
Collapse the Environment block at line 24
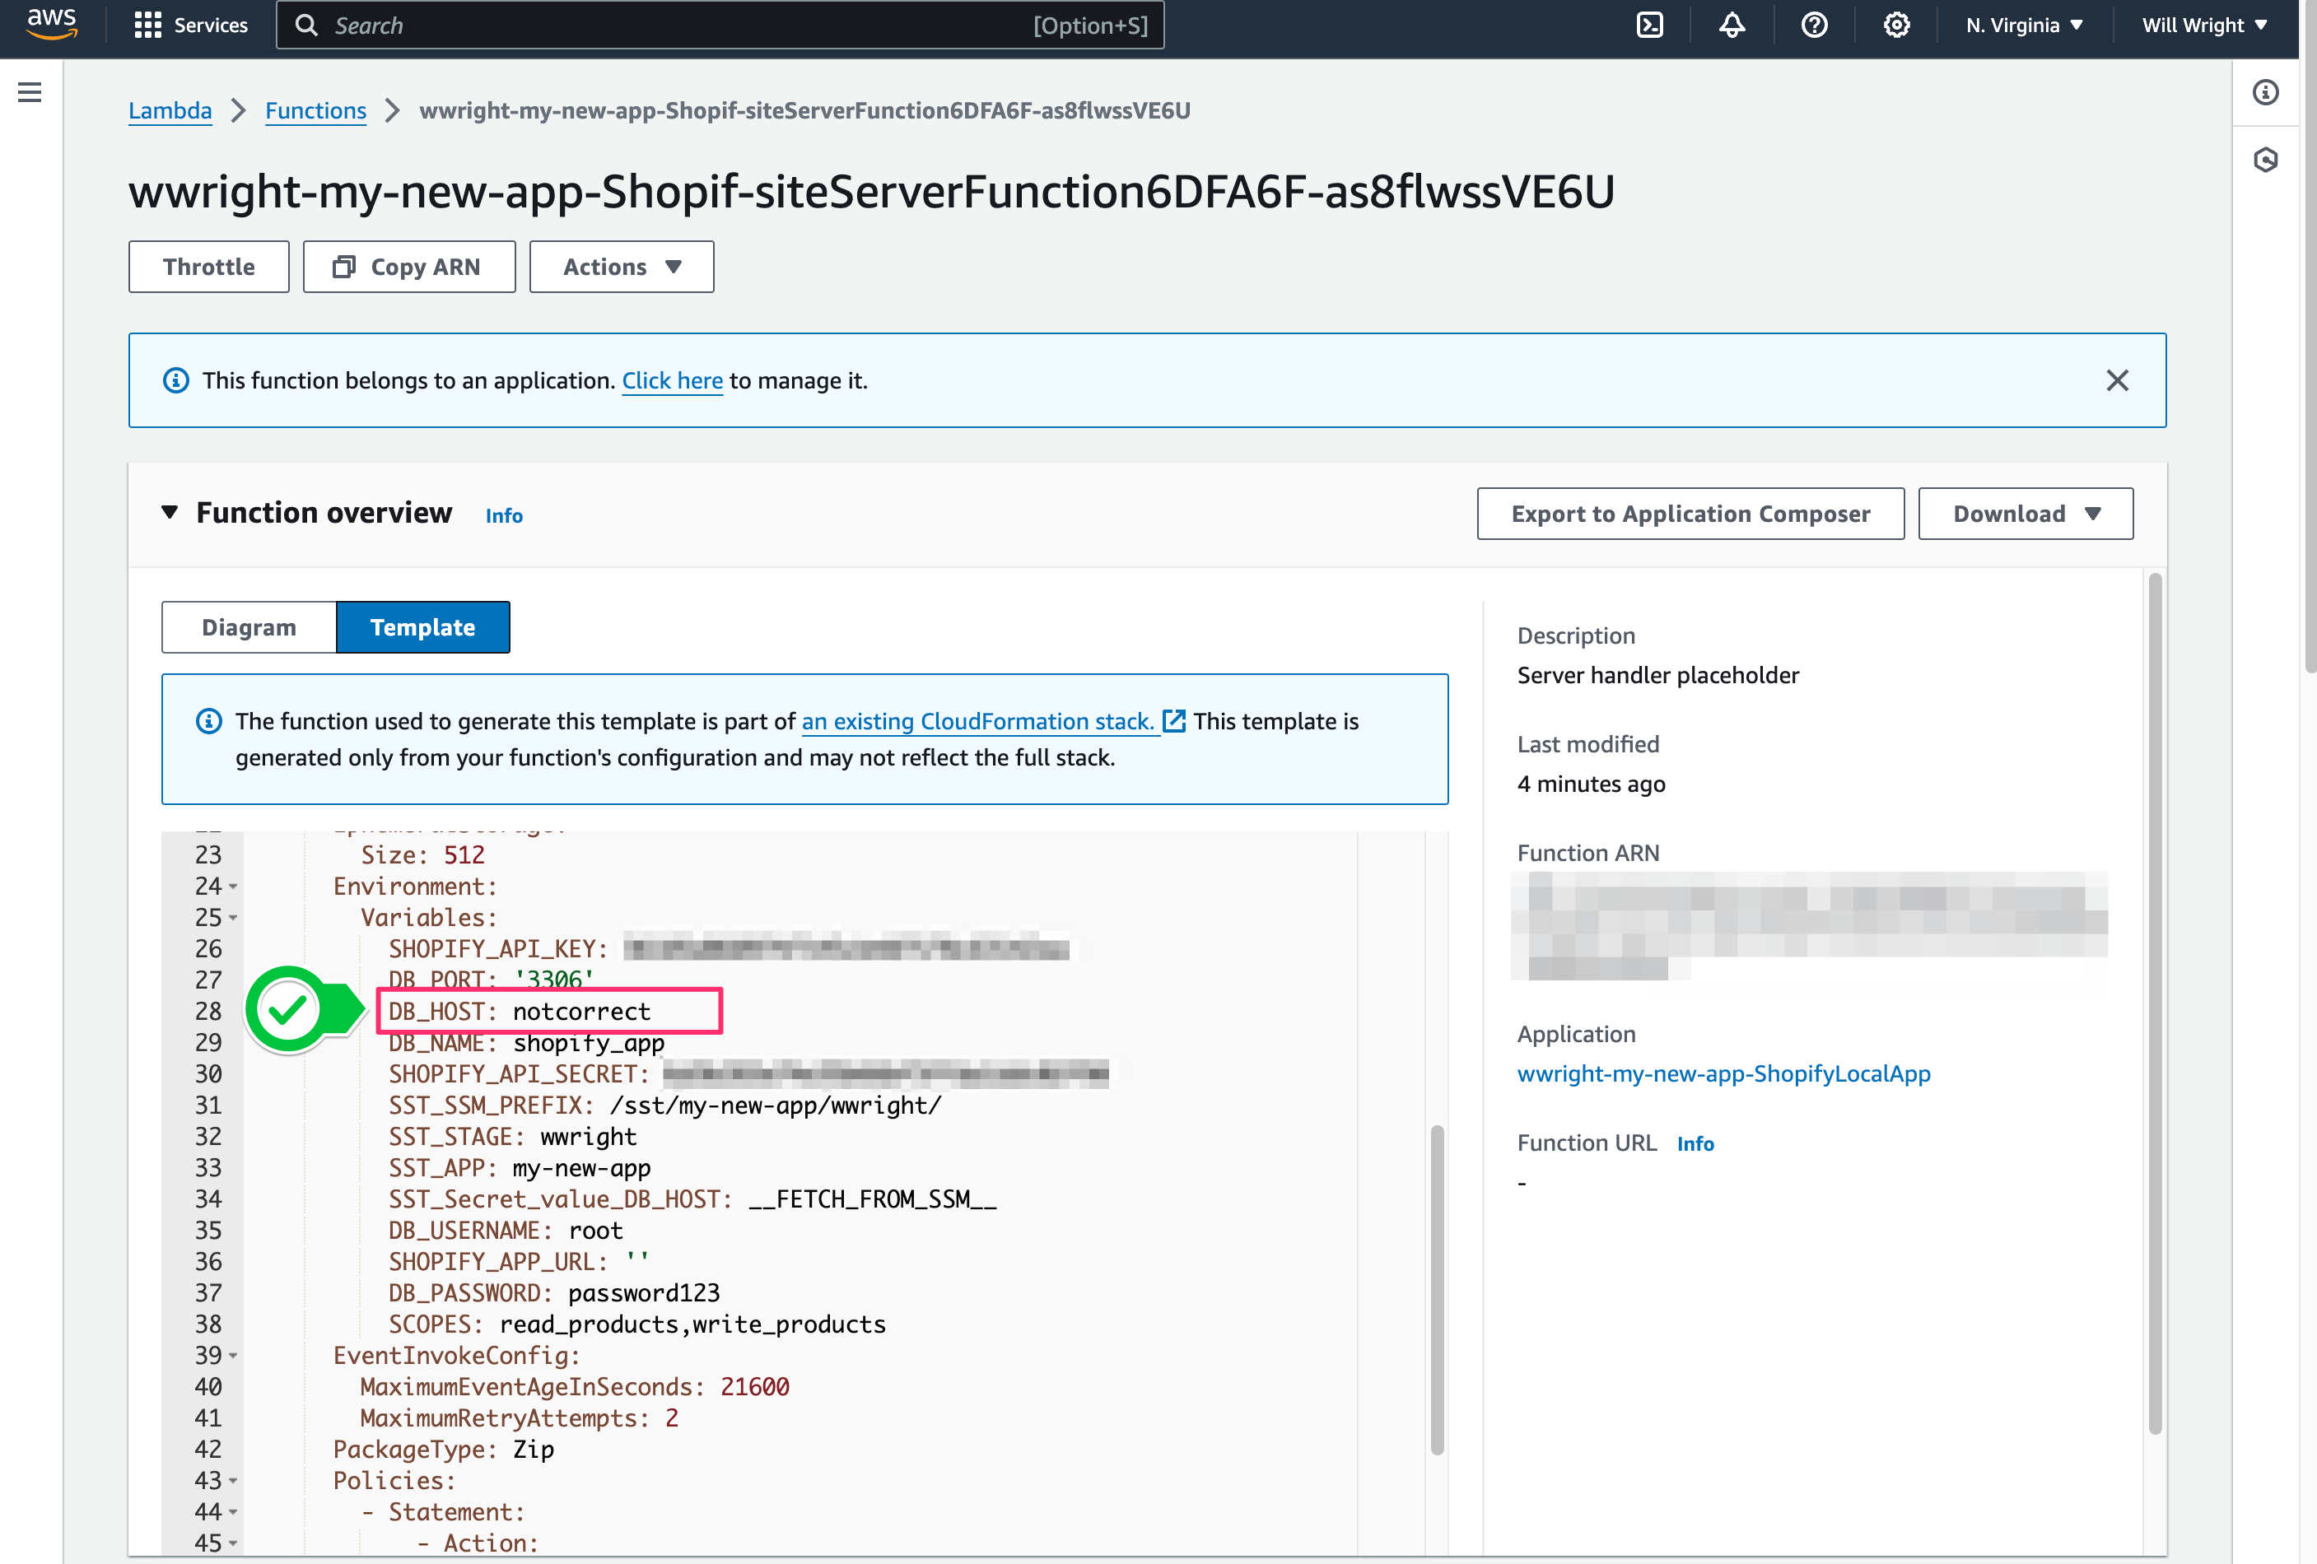233,887
